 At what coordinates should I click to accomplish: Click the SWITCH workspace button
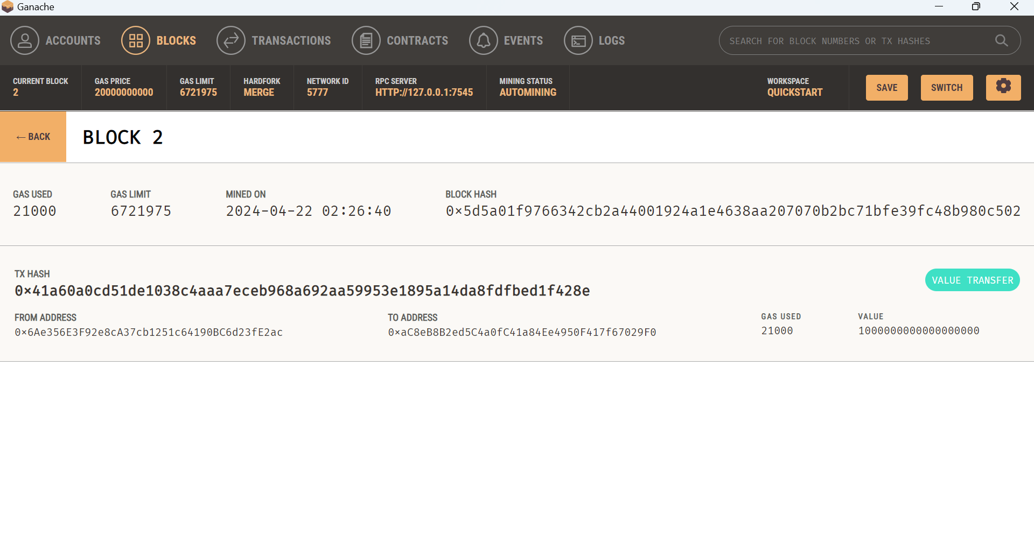click(x=947, y=87)
